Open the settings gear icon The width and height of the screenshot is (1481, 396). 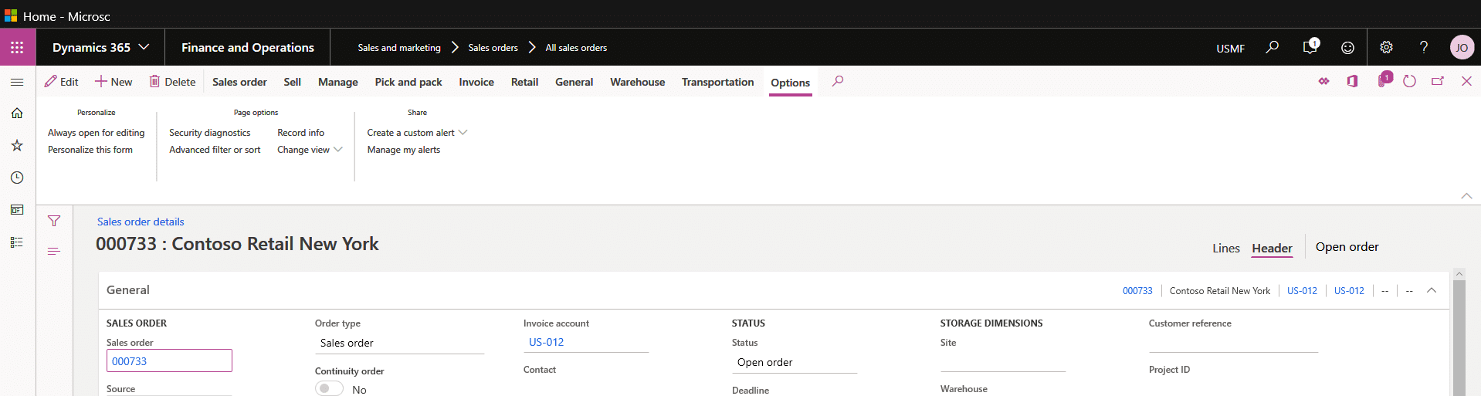click(1387, 47)
